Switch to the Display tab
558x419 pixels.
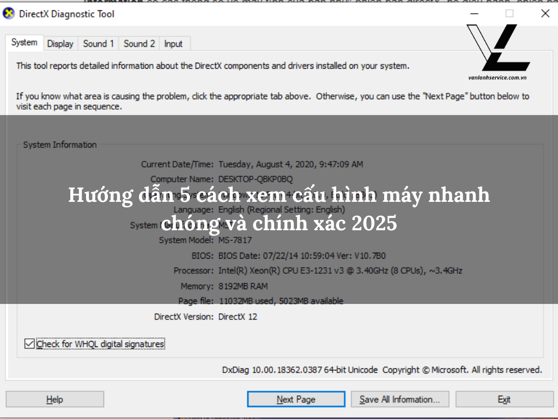tap(60, 44)
